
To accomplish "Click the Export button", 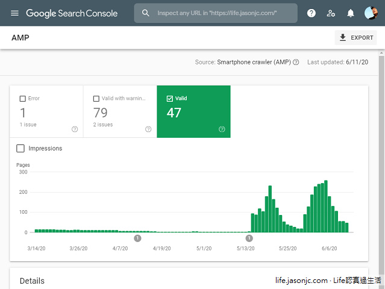I will (356, 38).
